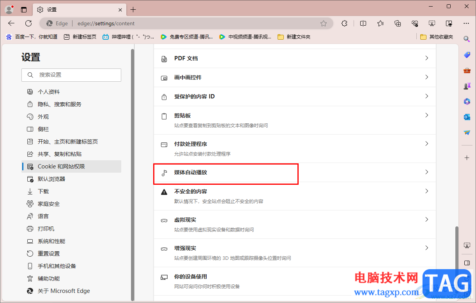Click the edge://settings/content address bar
This screenshot has height=303, width=476.
click(x=186, y=23)
